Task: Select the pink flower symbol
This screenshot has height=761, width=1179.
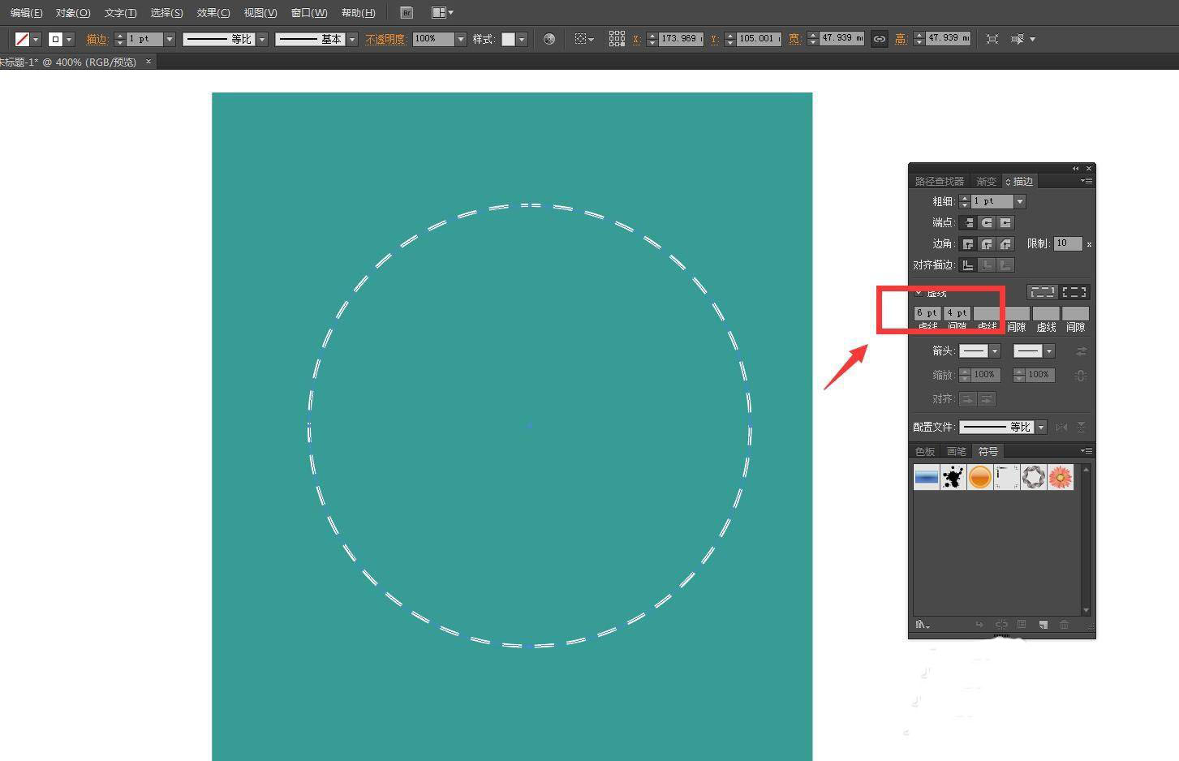Action: click(1061, 477)
